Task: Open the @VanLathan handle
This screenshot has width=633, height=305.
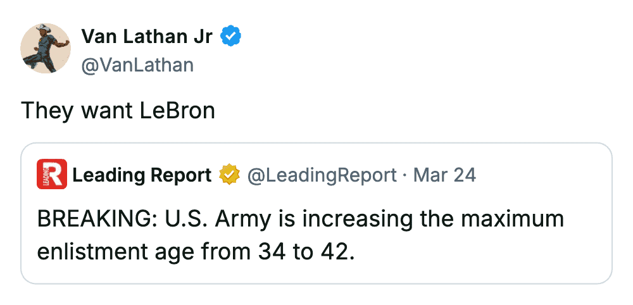Action: click(x=137, y=65)
